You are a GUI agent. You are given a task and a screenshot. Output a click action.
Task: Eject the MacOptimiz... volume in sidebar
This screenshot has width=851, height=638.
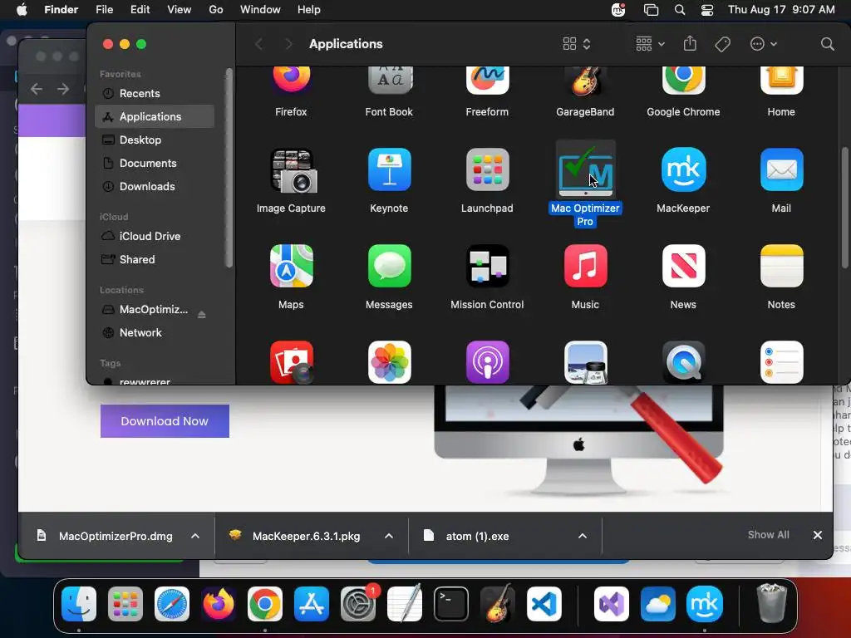201,315
